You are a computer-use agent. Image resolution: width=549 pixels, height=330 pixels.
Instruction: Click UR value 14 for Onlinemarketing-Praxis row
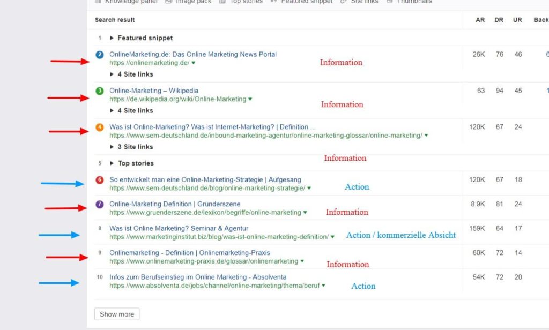tap(518, 253)
